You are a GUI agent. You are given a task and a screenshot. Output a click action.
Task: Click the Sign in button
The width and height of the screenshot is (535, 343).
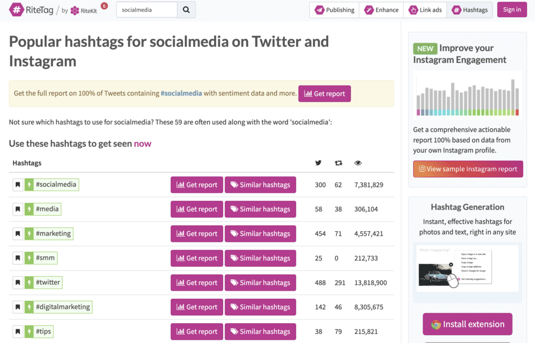511,9
